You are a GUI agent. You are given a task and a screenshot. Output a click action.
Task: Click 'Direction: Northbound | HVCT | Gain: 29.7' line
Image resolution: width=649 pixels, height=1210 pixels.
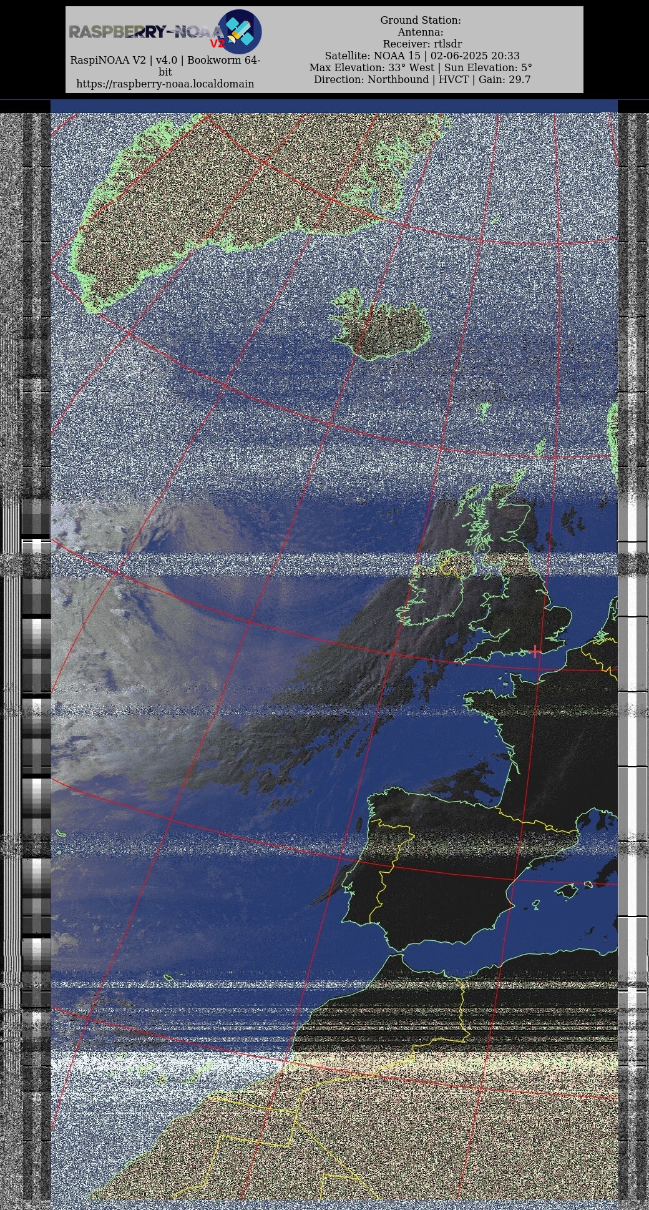pyautogui.click(x=422, y=80)
